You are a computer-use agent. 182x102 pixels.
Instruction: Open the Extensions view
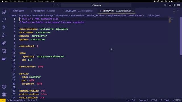click(x=4, y=43)
